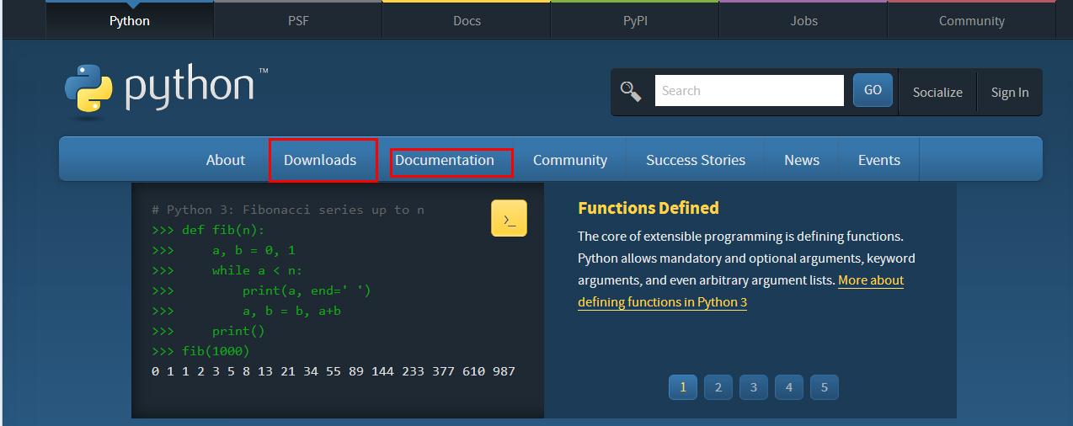Select slide 1 in the carousel
Image resolution: width=1073 pixels, height=426 pixels.
(683, 387)
